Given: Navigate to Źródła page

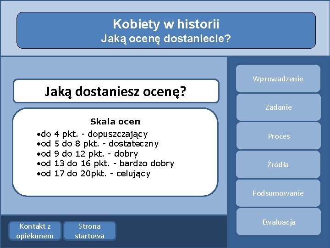Looking at the screenshot, I should coord(278,164).
